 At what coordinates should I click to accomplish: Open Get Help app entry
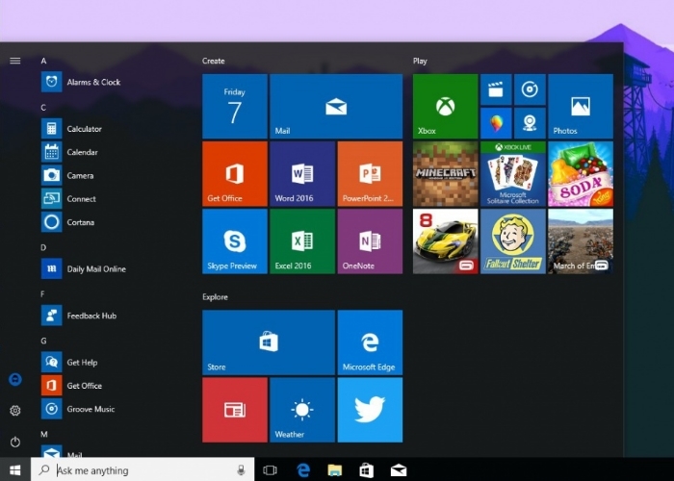(x=69, y=362)
